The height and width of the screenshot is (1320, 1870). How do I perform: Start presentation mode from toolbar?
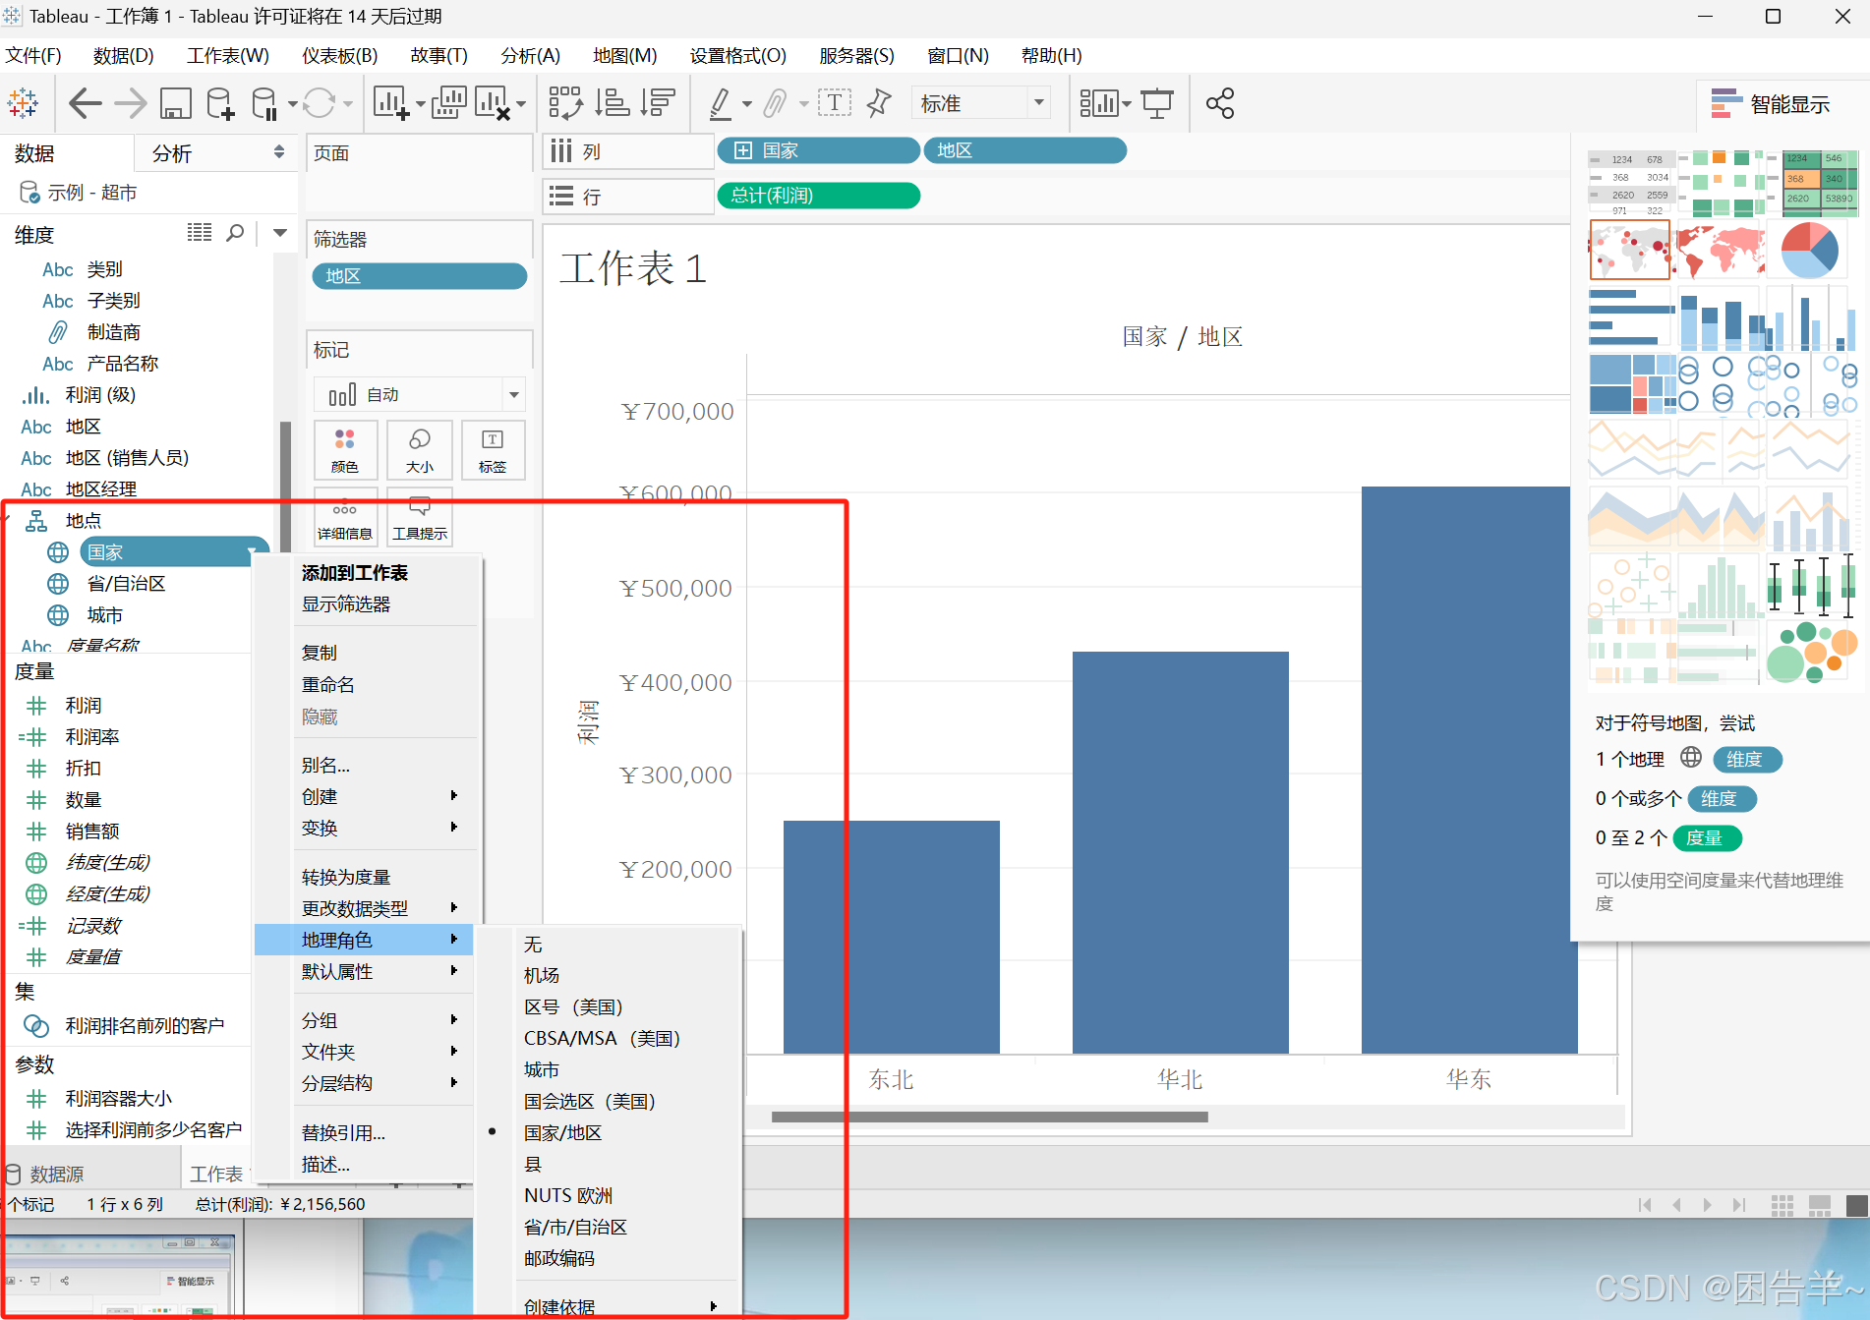coord(1157,103)
